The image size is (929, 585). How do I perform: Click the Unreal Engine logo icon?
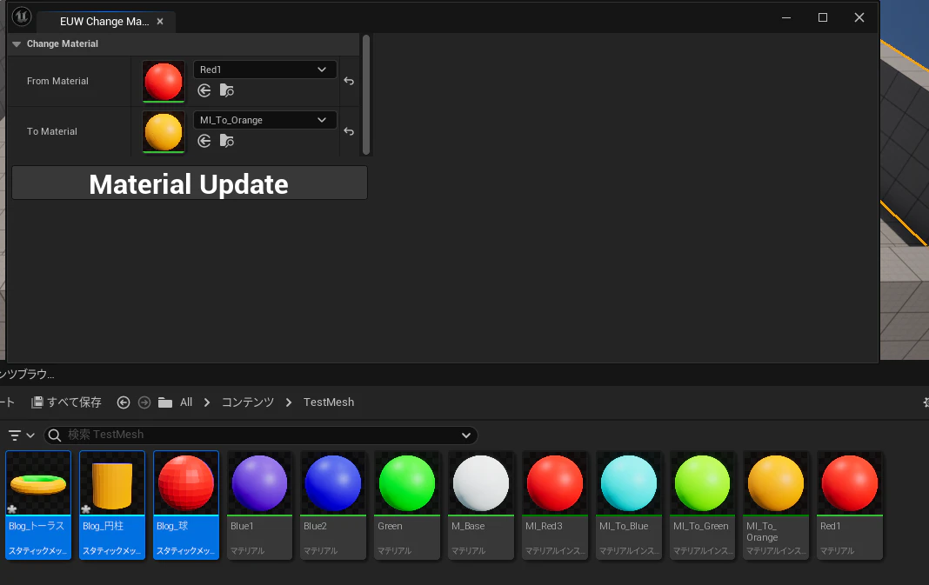pos(22,17)
